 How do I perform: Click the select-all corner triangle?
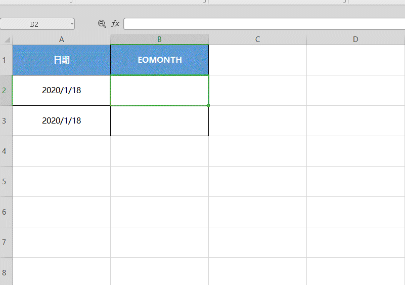(6, 39)
